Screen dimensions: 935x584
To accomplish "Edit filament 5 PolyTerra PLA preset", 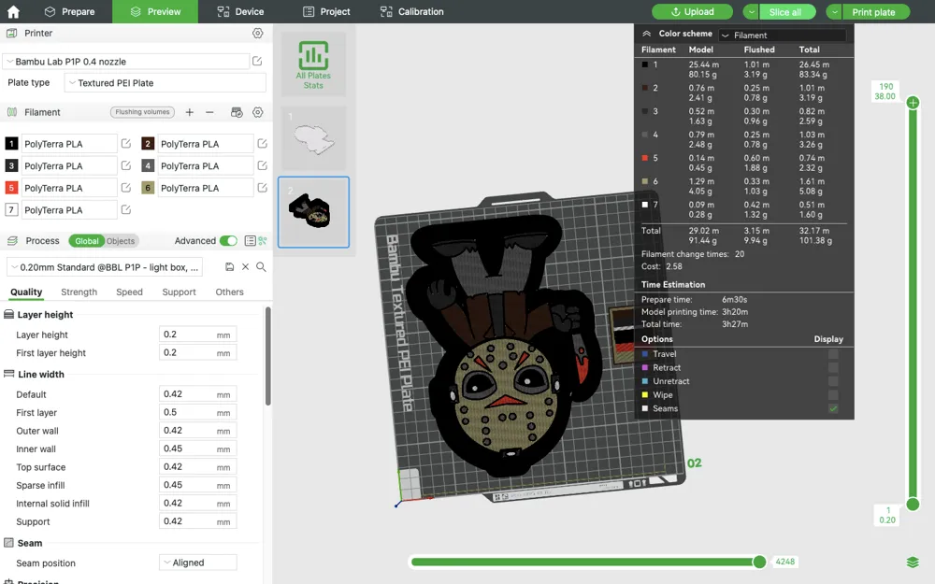I will (x=126, y=188).
